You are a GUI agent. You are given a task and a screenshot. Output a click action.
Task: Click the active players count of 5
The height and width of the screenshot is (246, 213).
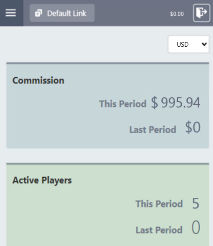point(196,204)
